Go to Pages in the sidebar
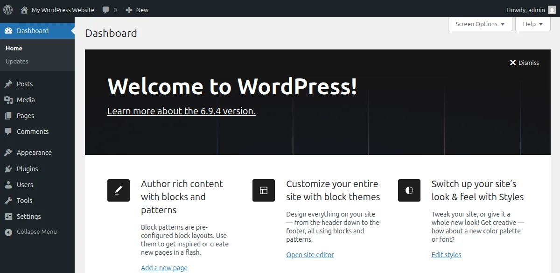 (x=25, y=116)
